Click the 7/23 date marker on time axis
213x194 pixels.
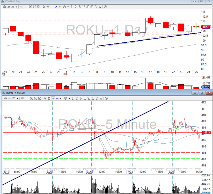click(x=90, y=171)
